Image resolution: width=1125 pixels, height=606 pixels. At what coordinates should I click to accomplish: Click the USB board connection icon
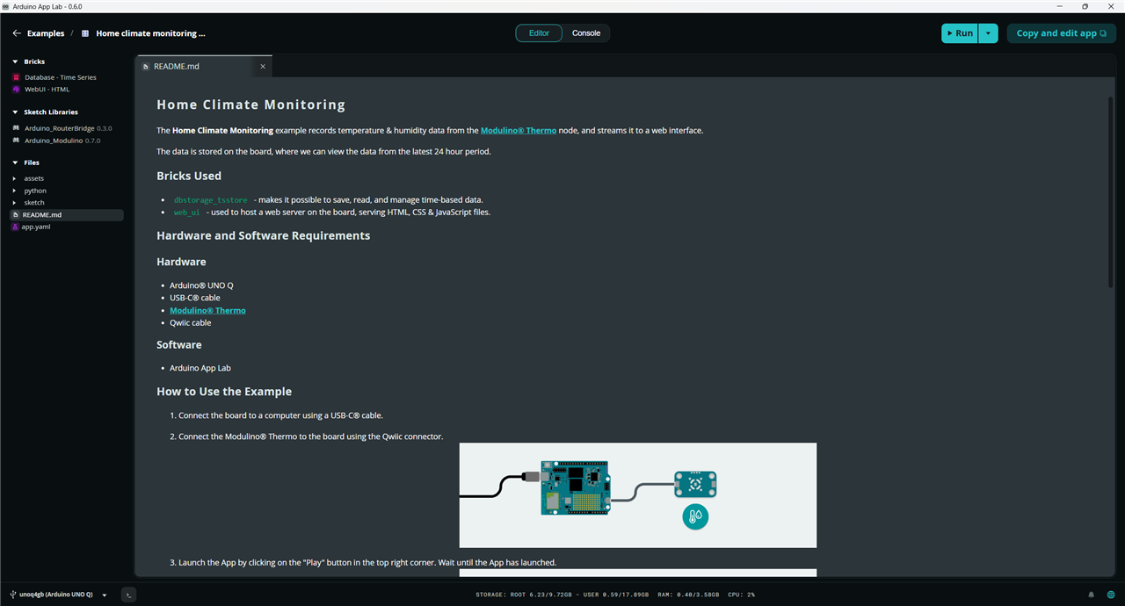(12, 595)
